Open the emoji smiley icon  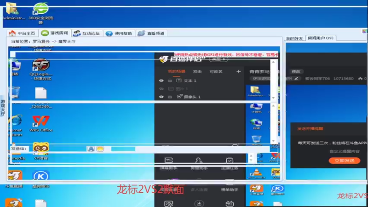click(x=100, y=149)
